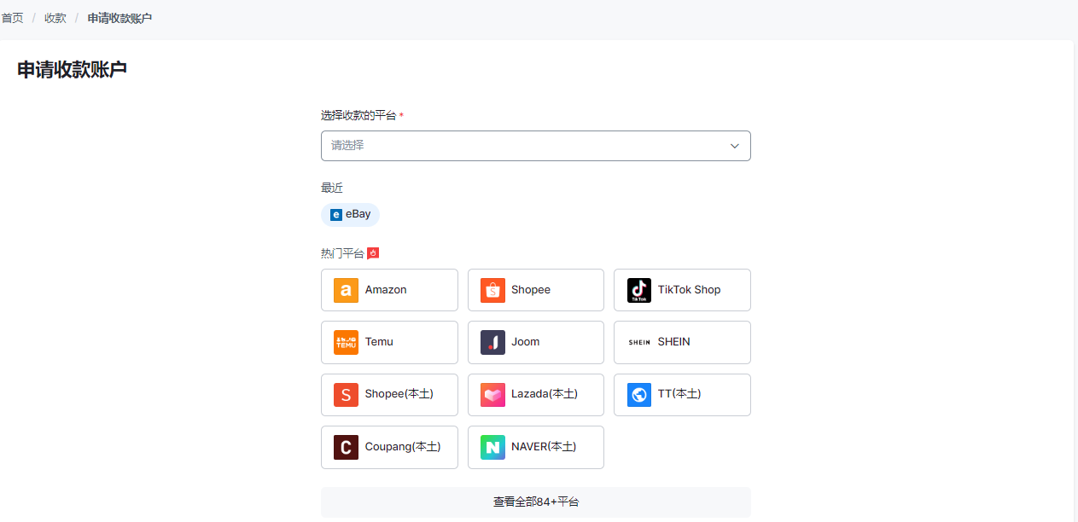Click the SHEIN logo icon
This screenshot has height=522, width=1078.
click(639, 342)
